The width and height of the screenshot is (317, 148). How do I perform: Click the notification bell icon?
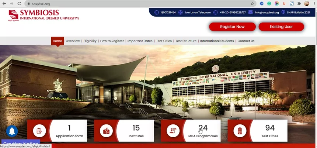[x=12, y=131]
